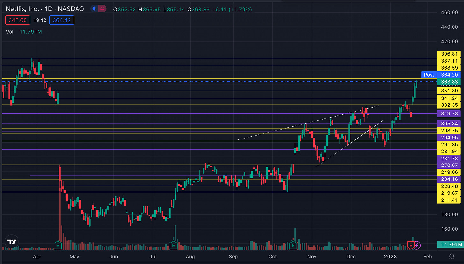Click the 249.06 yellow price label
The height and width of the screenshot is (264, 464).
pyautogui.click(x=449, y=172)
